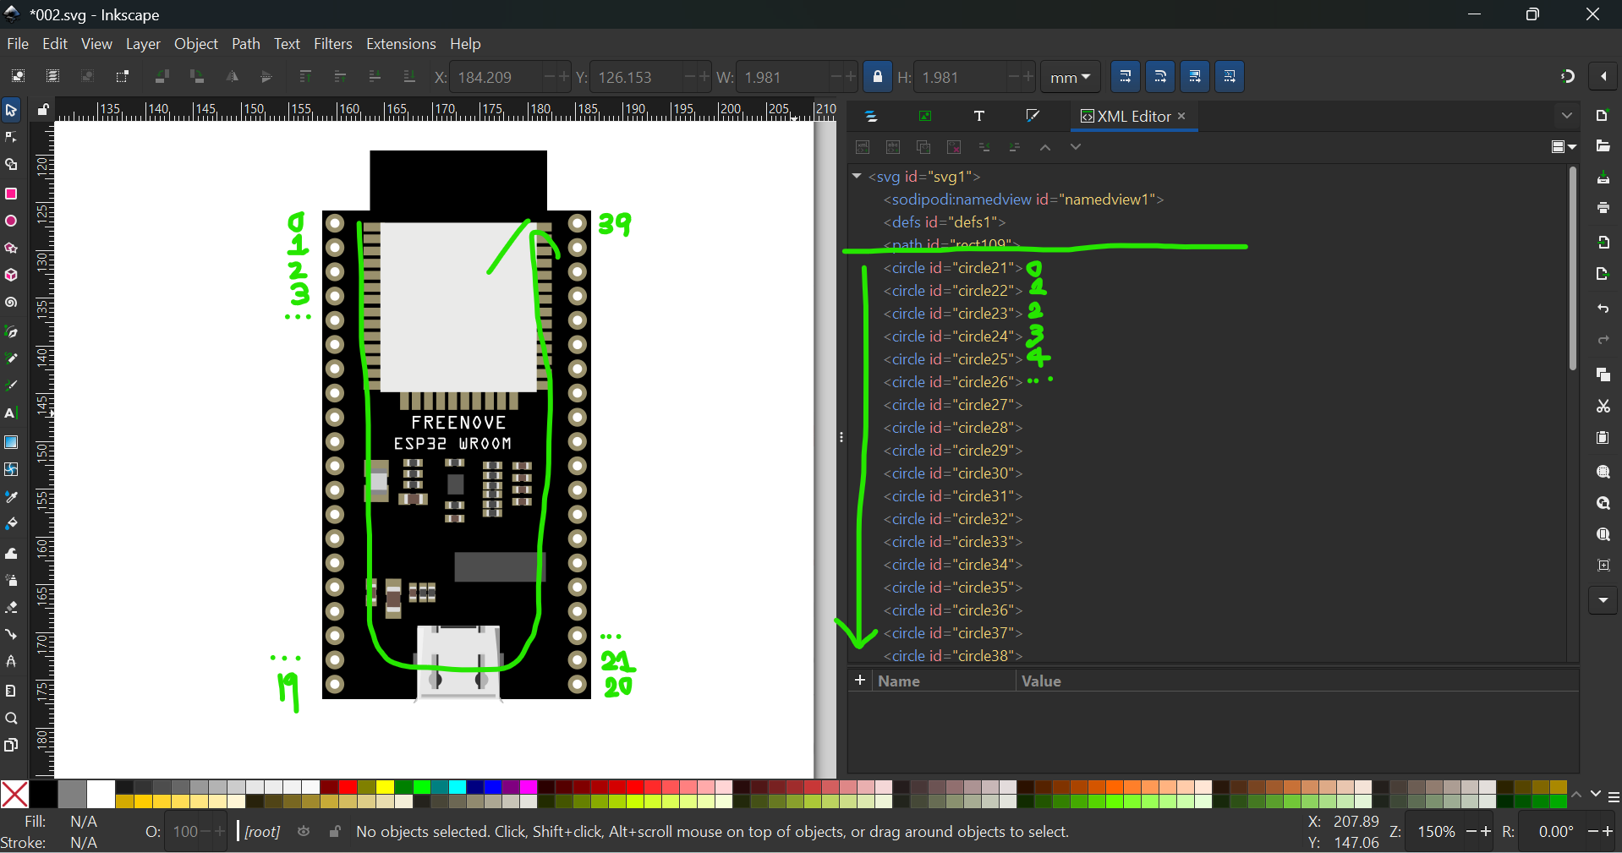The height and width of the screenshot is (853, 1622).
Task: Open the Path menu
Action: pyautogui.click(x=246, y=44)
